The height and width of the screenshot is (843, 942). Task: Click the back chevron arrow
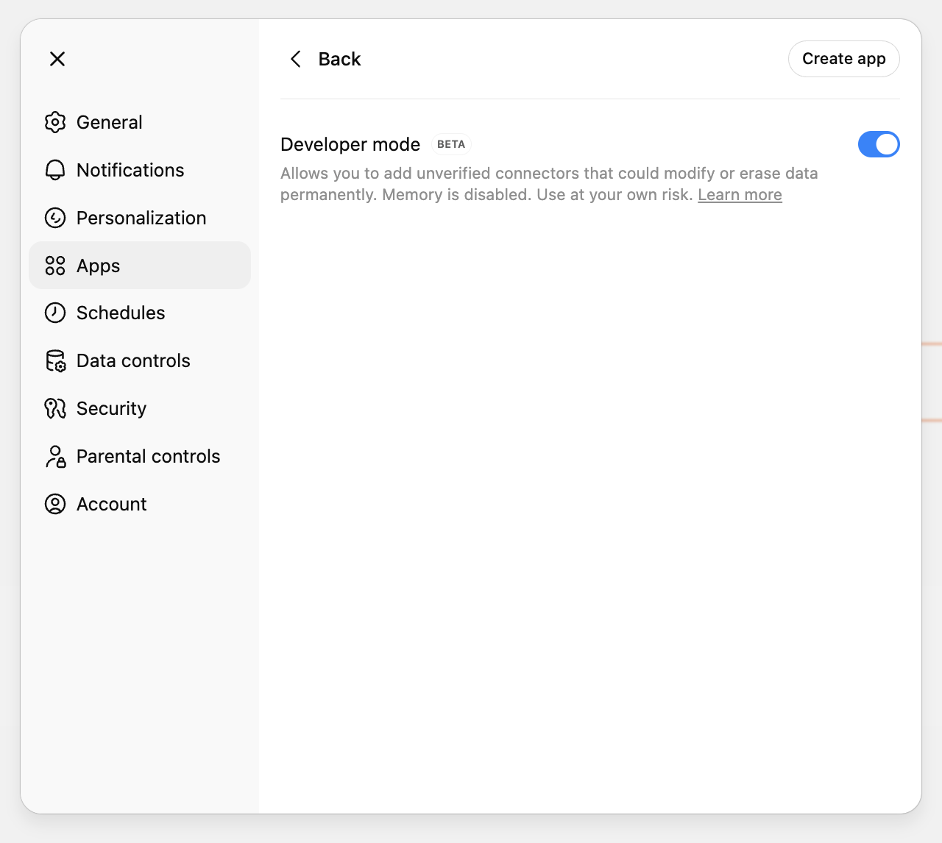pos(296,59)
